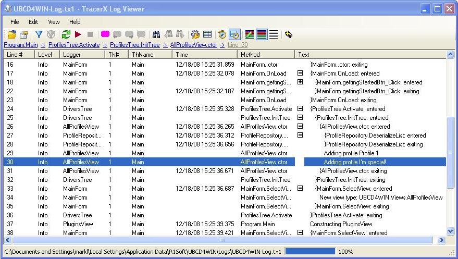Click the Method column header
The height and width of the screenshot is (259, 458).
point(266,55)
